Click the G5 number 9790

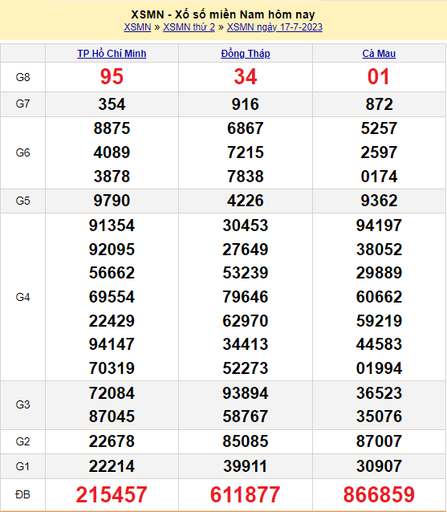[x=112, y=200]
